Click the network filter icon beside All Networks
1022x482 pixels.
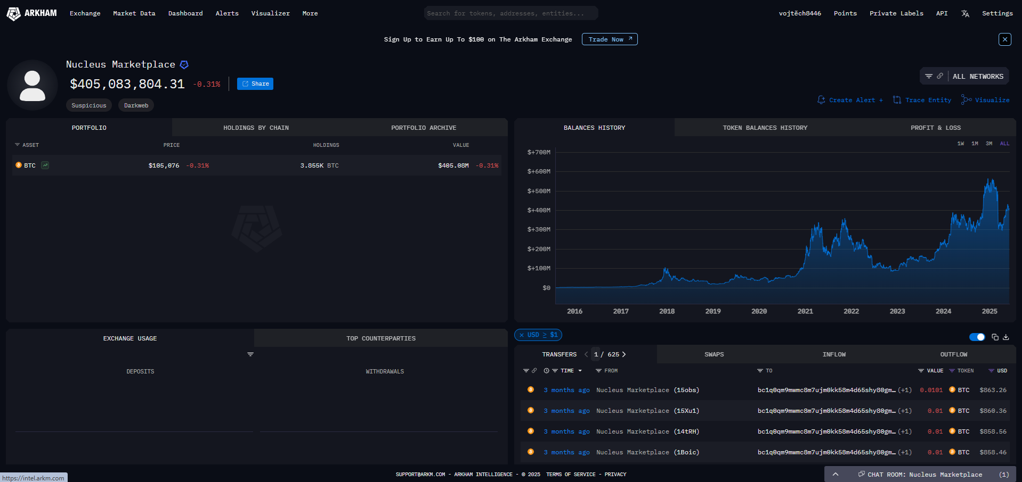pos(929,77)
